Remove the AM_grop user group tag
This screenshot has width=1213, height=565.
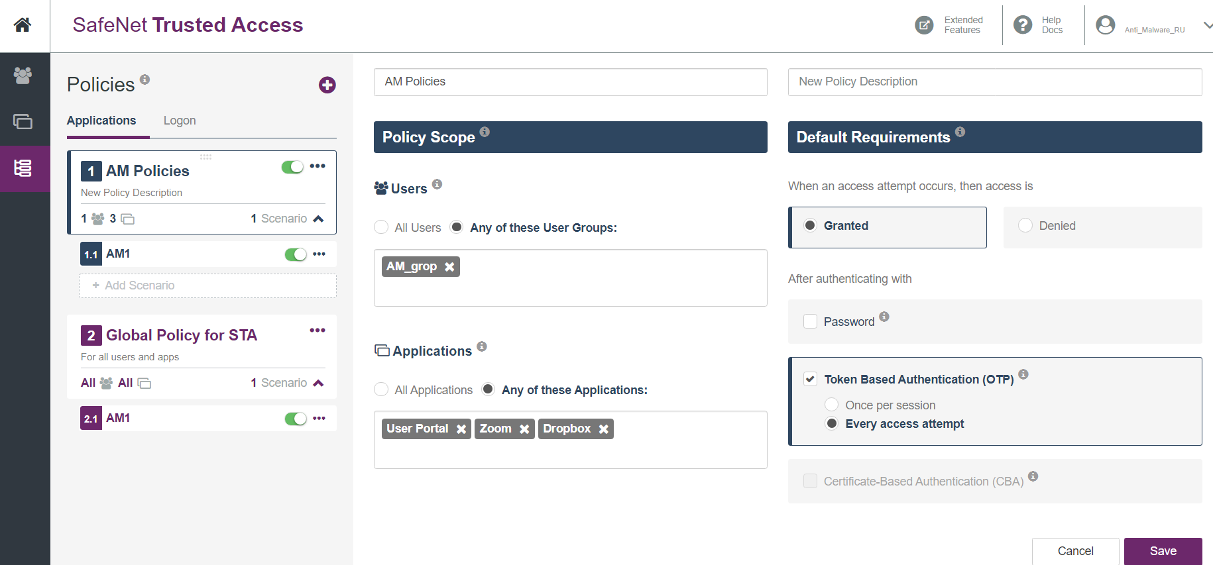pyautogui.click(x=449, y=267)
